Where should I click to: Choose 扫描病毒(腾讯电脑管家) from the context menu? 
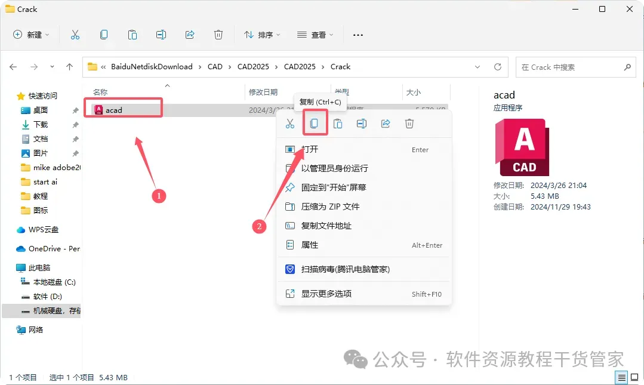click(364, 269)
